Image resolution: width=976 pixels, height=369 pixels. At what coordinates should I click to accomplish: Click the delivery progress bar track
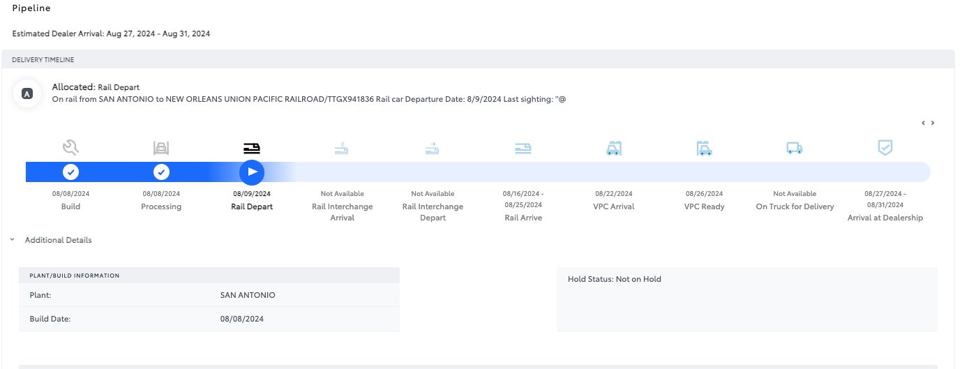478,172
